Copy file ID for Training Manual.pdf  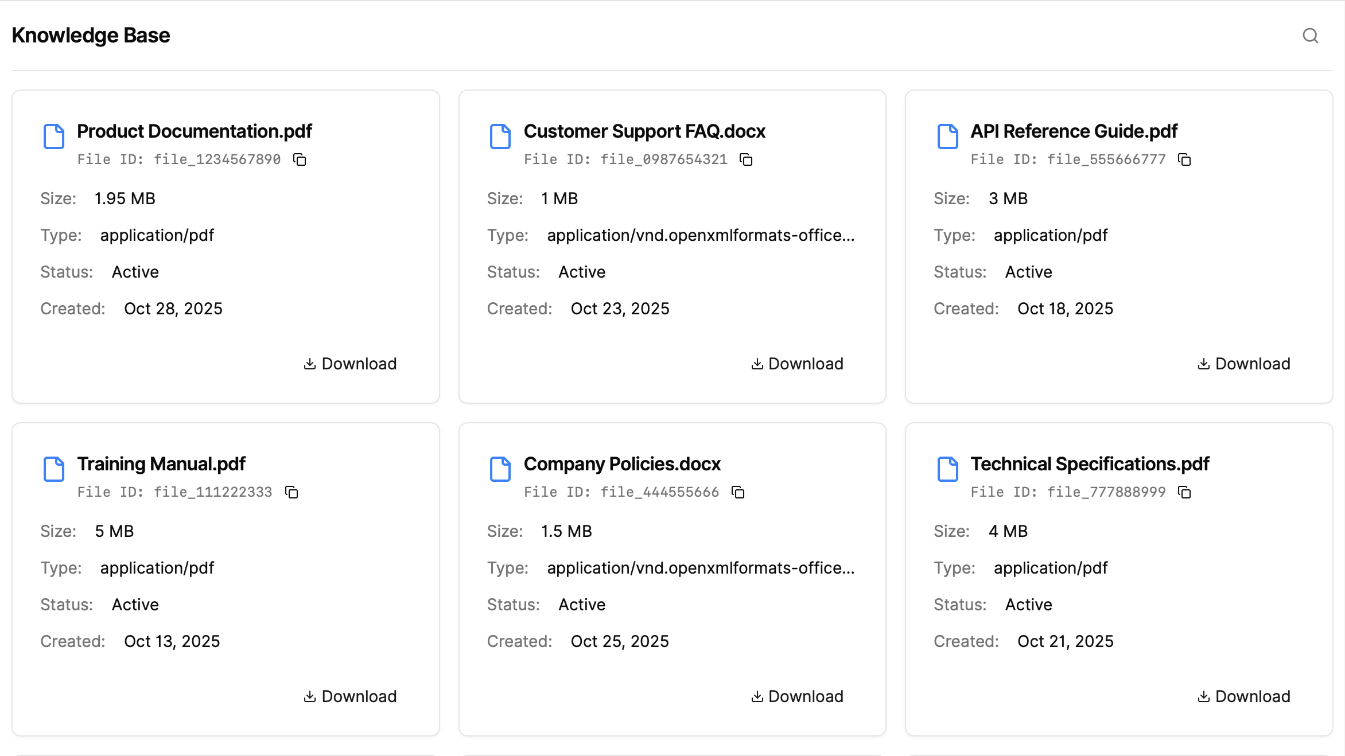pos(291,492)
